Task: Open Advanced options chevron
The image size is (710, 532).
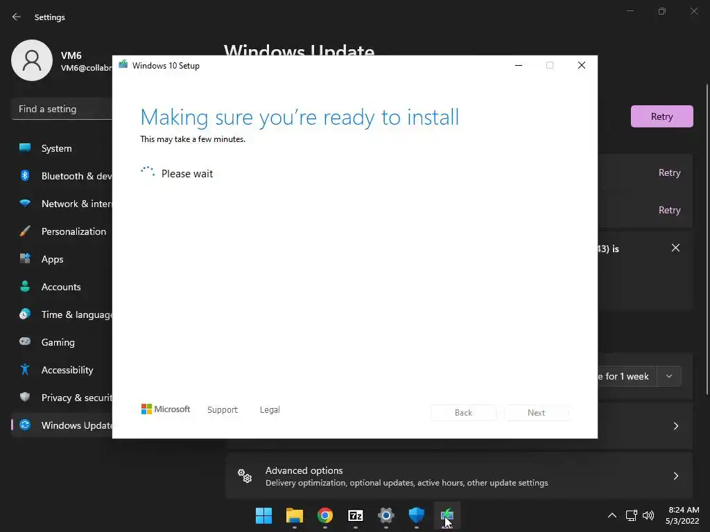Action: tap(675, 476)
